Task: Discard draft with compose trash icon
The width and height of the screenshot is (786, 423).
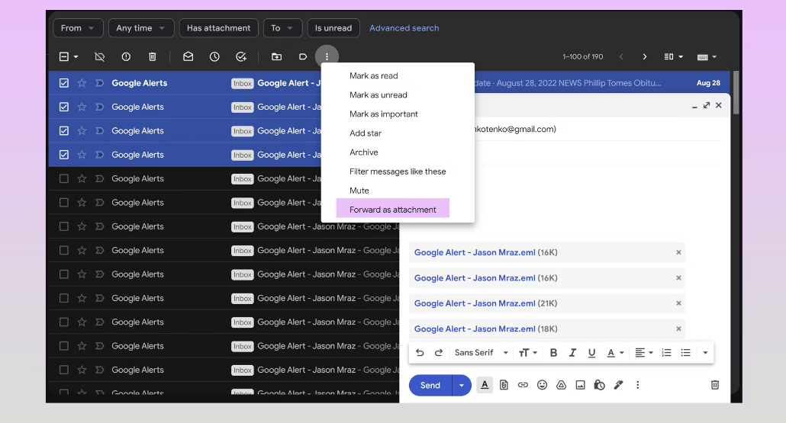Action: [x=715, y=385]
